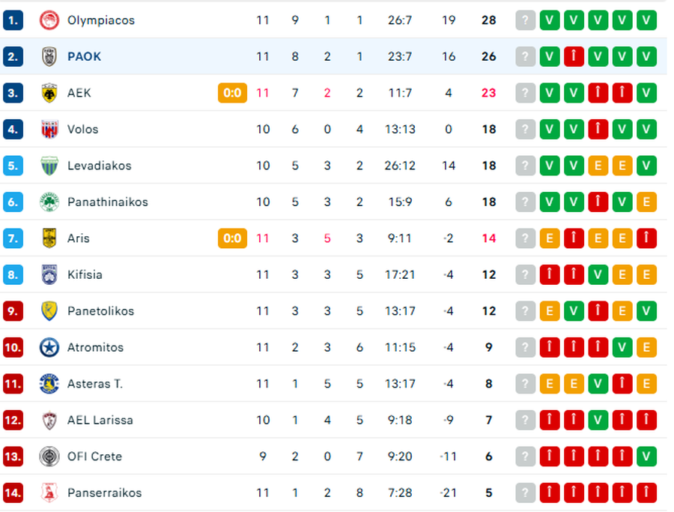The image size is (674, 512).
Task: Click the Panathinaikos clover crest
Action: 49,202
